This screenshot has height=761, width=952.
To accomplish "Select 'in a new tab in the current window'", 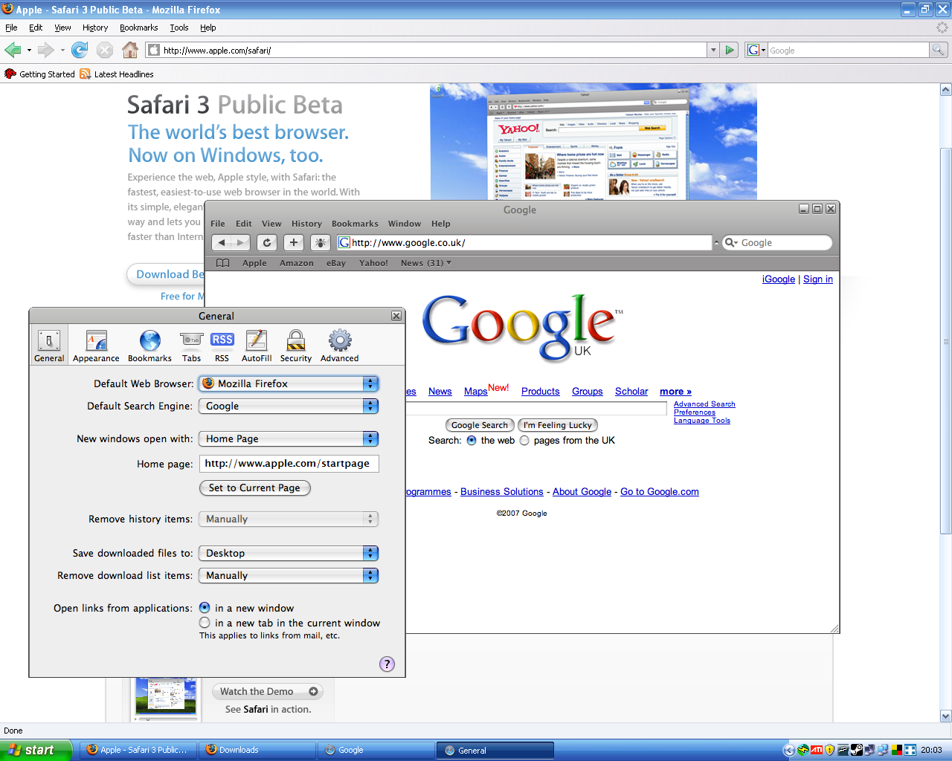I will coord(205,623).
